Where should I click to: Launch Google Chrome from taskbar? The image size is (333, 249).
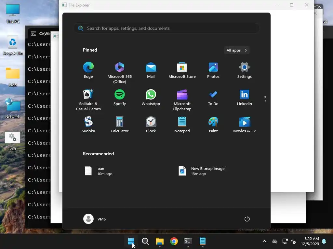[174, 241]
